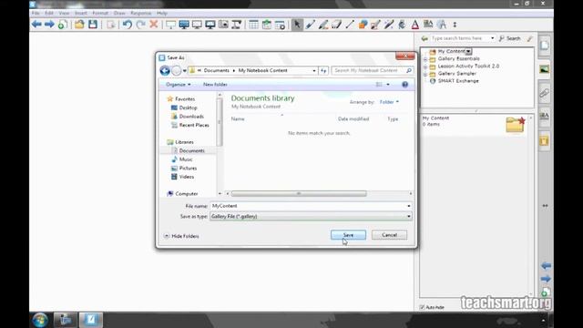Select Downloads in the navigation pane

[188, 117]
